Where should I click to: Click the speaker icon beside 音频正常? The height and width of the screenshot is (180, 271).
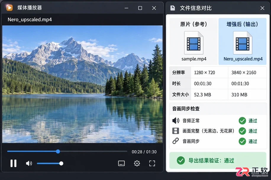click(176, 120)
